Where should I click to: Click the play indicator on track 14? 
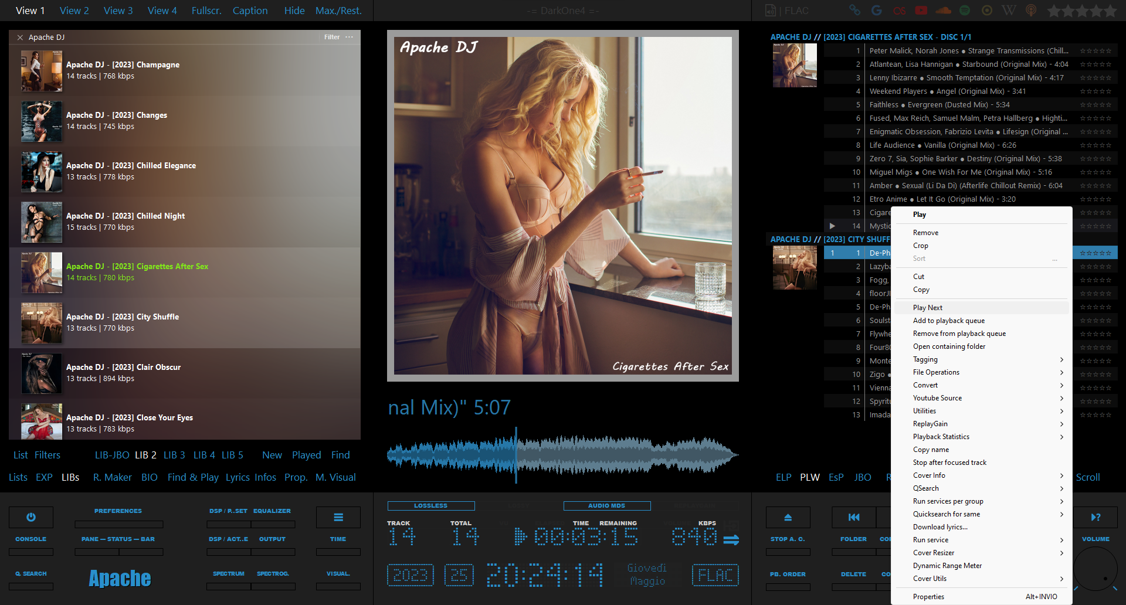coord(832,226)
